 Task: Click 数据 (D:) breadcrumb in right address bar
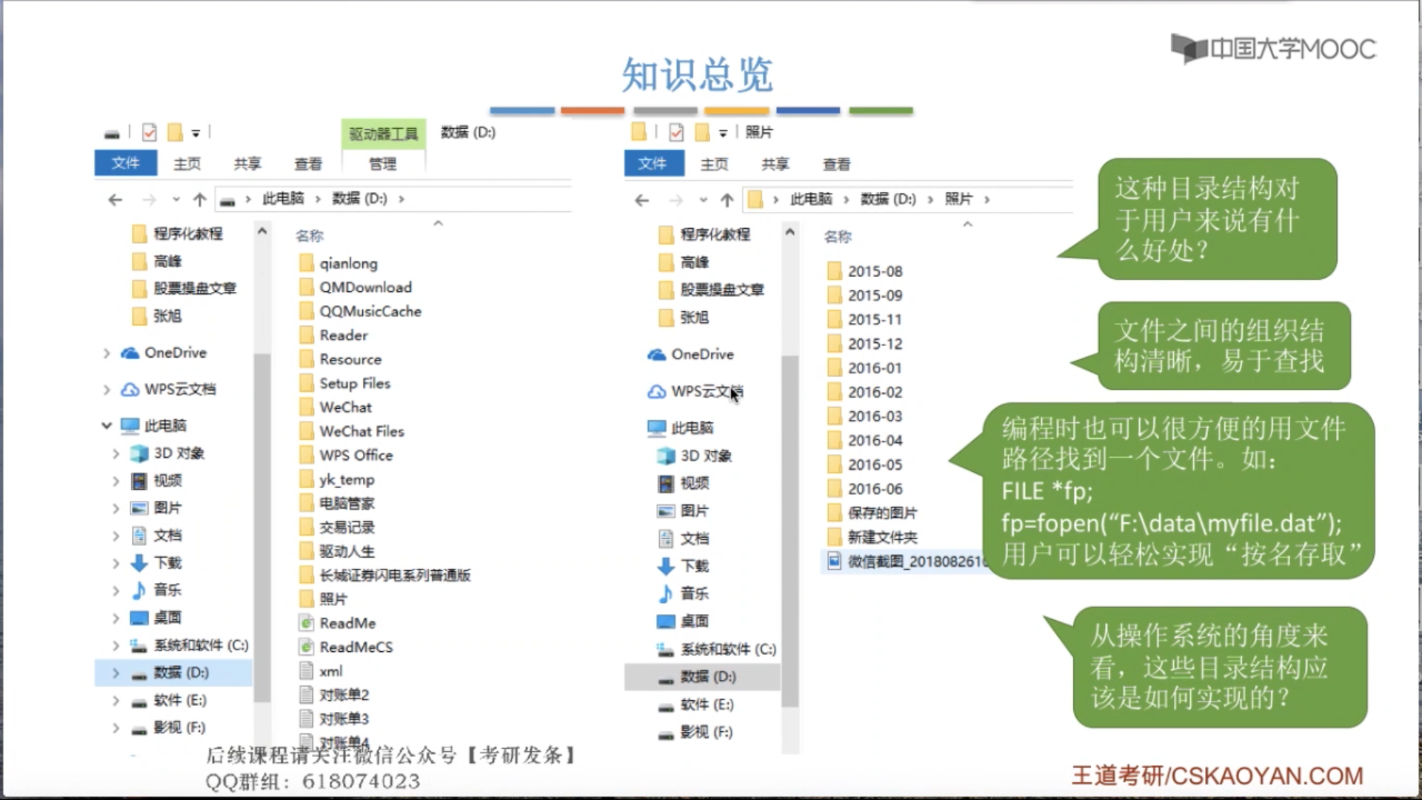point(888,199)
